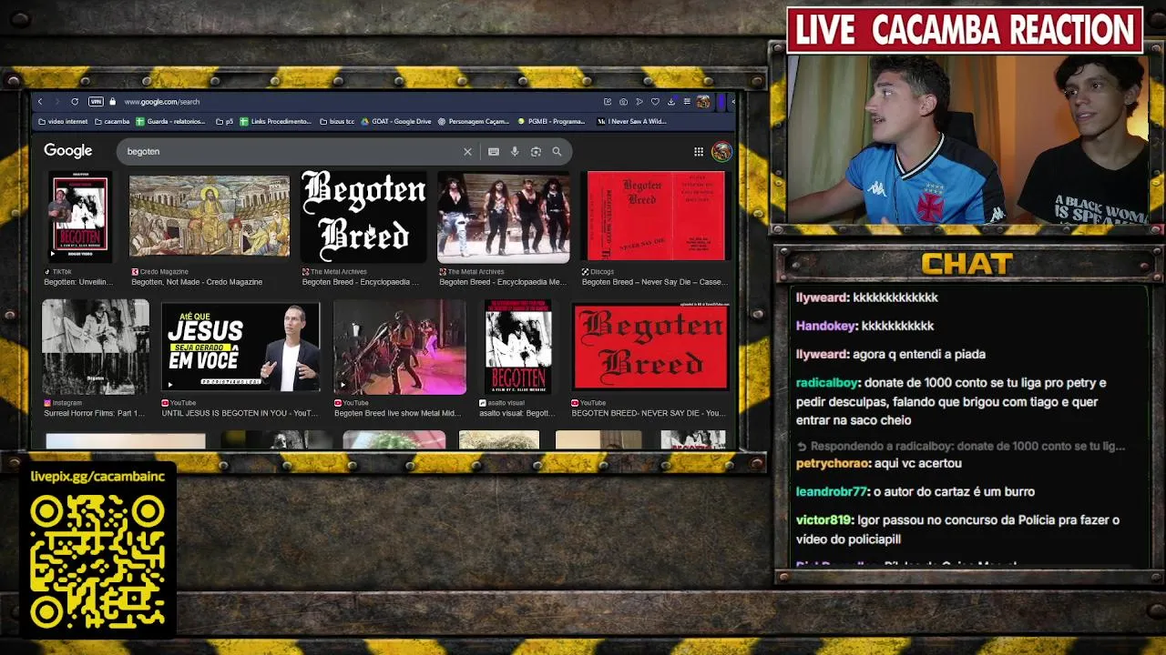Click the 'BEGOTEN BREED- NEVER SAY DIE' caption
This screenshot has height=655, width=1166.
coord(649,413)
